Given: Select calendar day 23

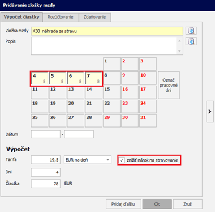Looking at the screenshot, I should (130, 107).
